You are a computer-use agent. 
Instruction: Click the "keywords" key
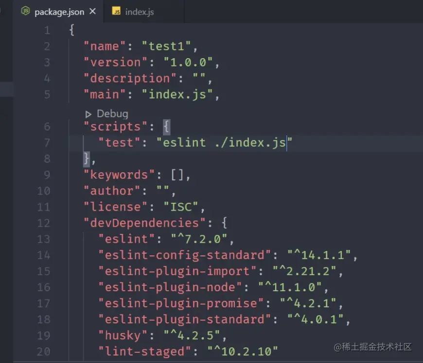(119, 175)
